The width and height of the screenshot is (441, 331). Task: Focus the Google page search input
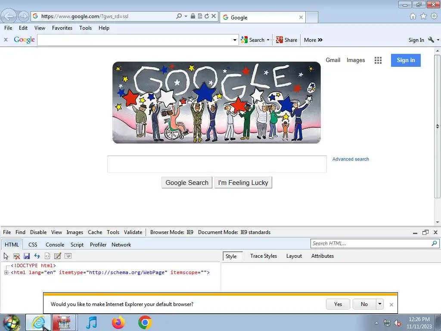(x=217, y=164)
